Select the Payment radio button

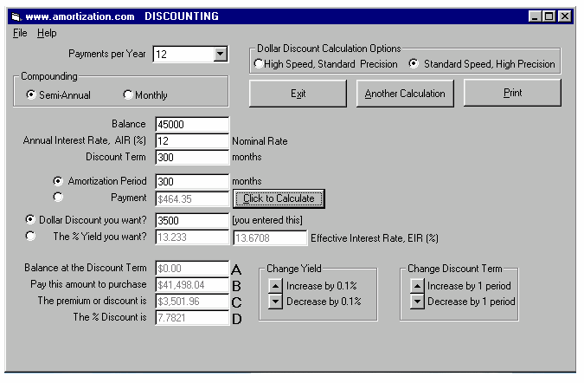pos(58,198)
